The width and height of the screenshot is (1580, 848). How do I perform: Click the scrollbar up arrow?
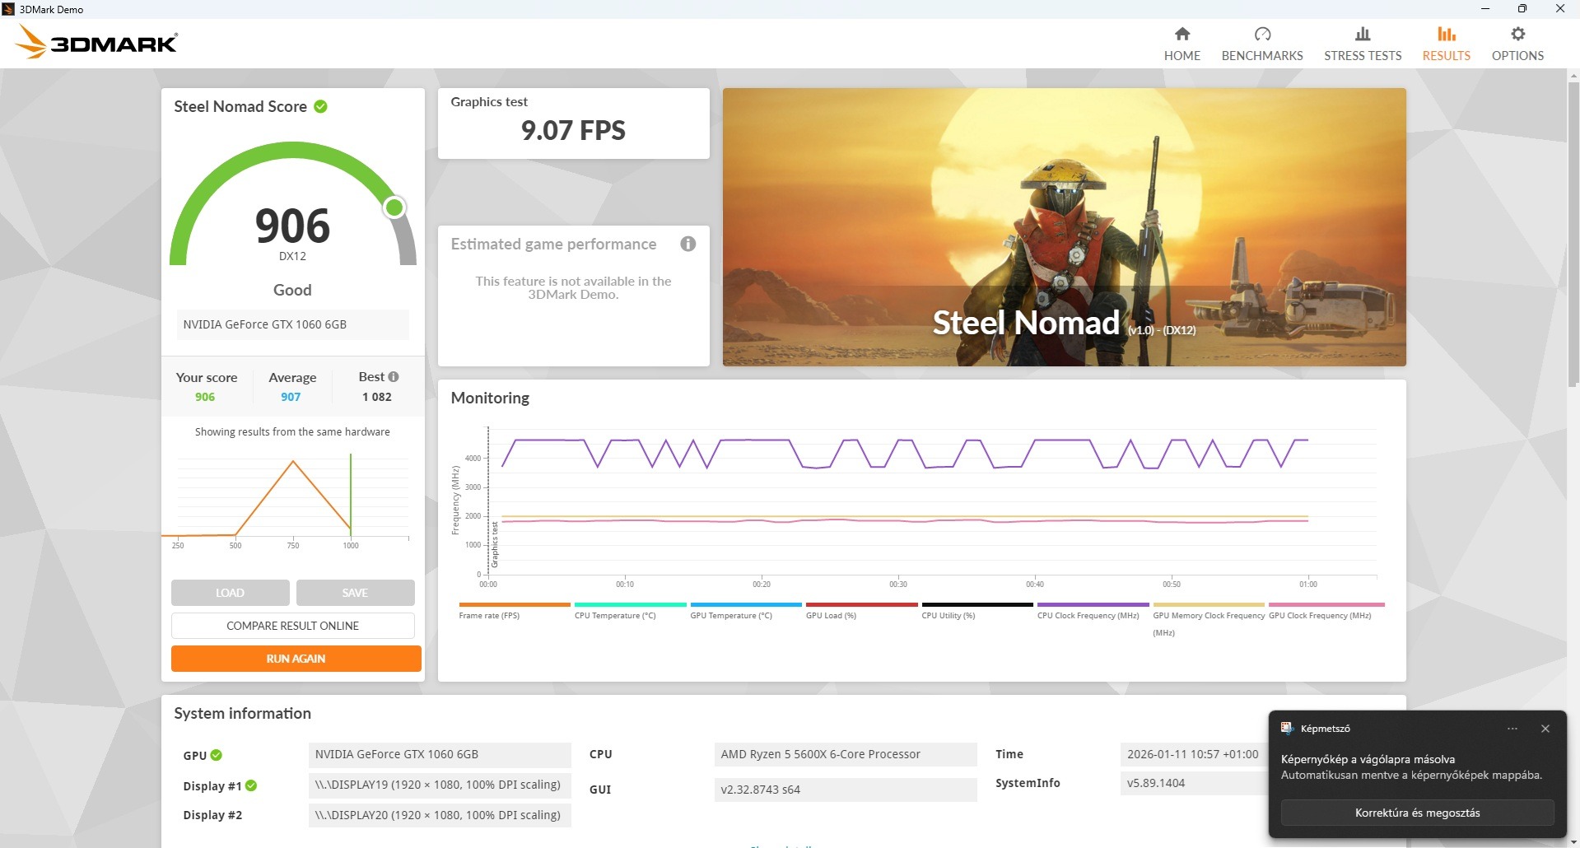(x=1573, y=76)
